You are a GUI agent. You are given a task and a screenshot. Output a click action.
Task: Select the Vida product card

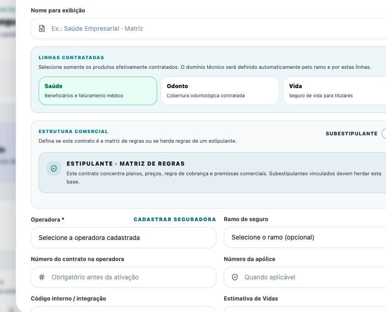(x=335, y=91)
